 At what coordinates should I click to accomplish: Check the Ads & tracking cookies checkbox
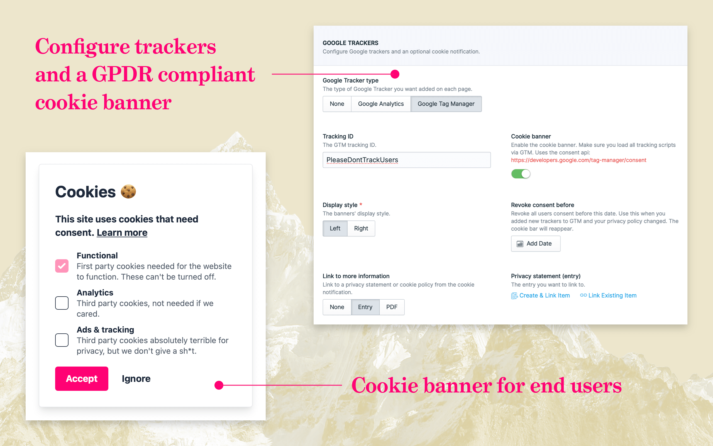[x=61, y=340]
